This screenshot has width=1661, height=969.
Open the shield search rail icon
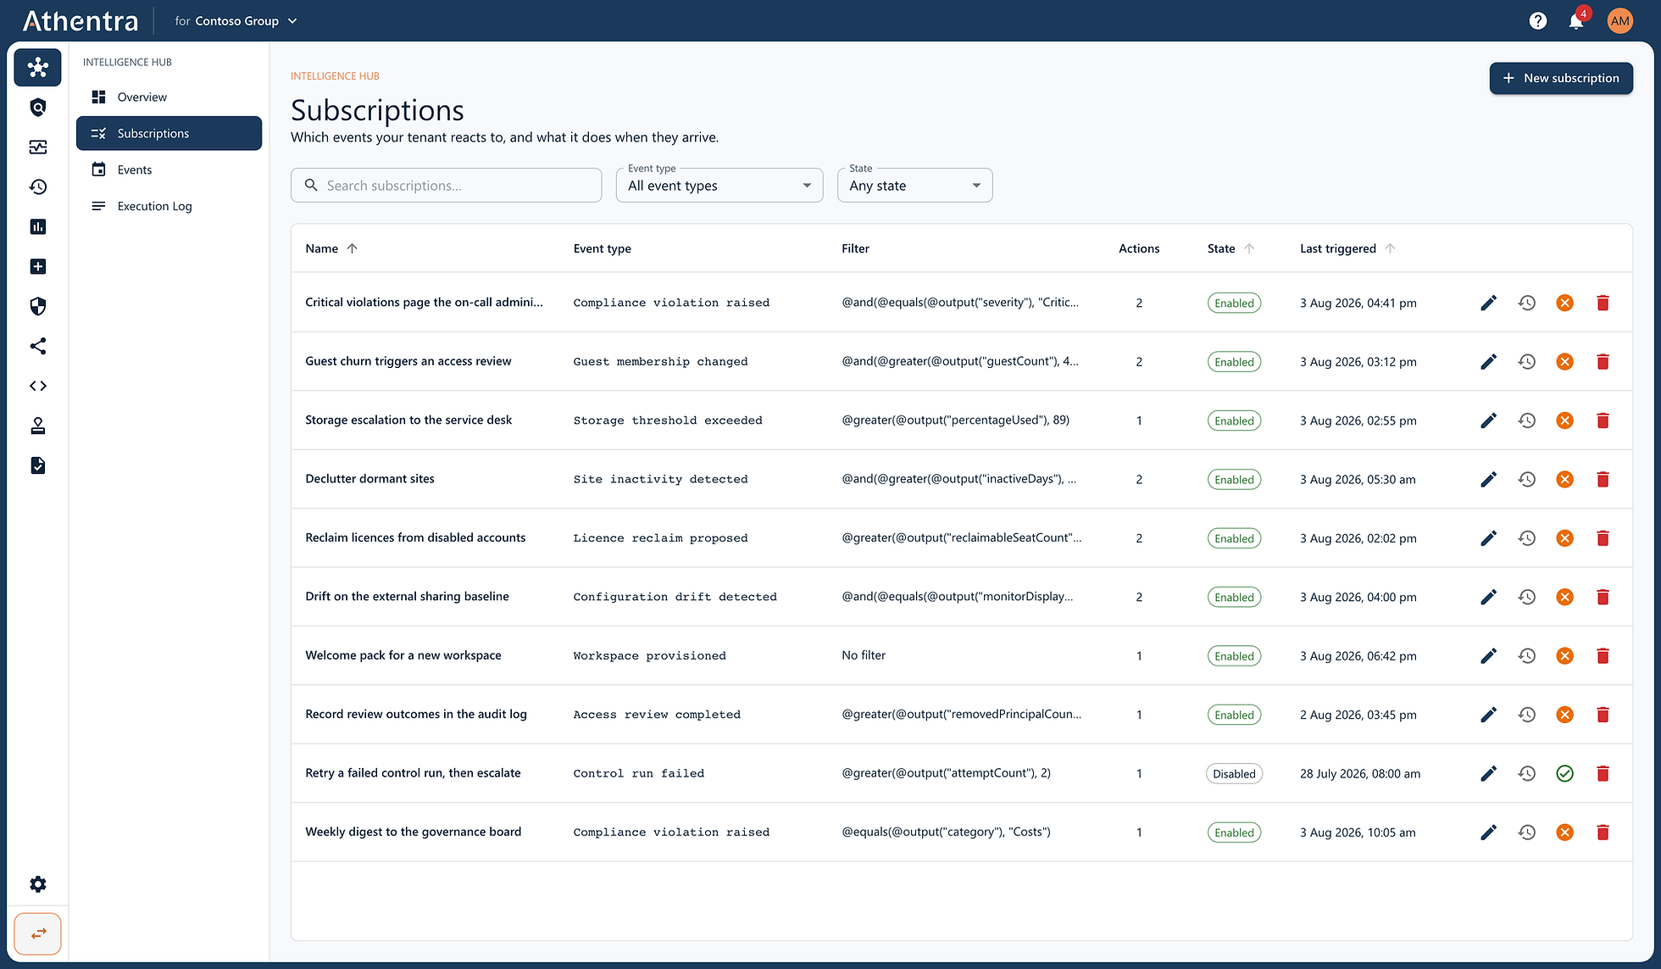click(x=37, y=107)
